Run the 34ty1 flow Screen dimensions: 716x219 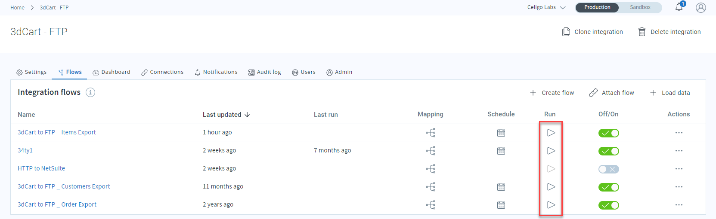click(x=551, y=151)
